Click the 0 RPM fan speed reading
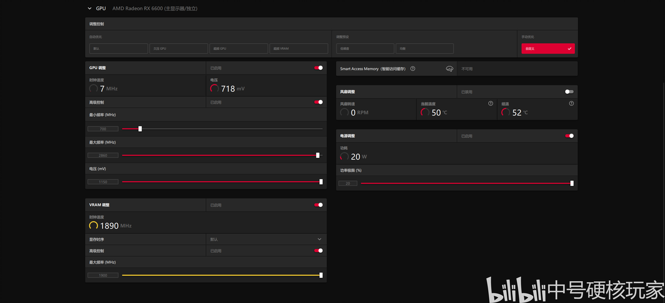 [359, 113]
